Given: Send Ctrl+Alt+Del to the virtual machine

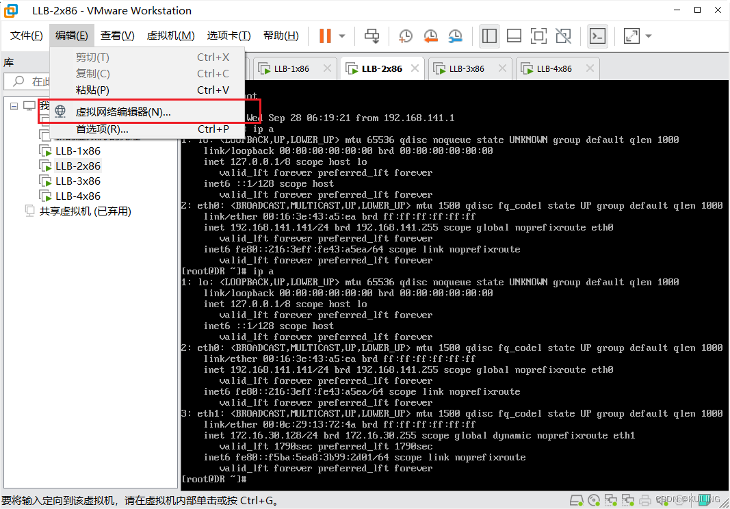Looking at the screenshot, I should tap(371, 36).
